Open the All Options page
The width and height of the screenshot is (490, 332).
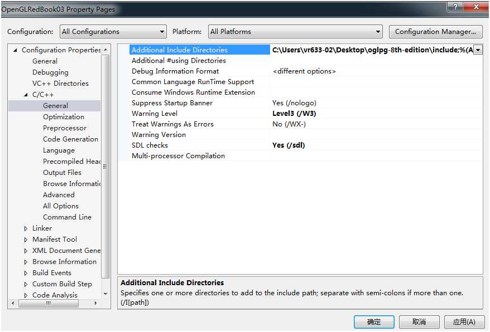(61, 206)
